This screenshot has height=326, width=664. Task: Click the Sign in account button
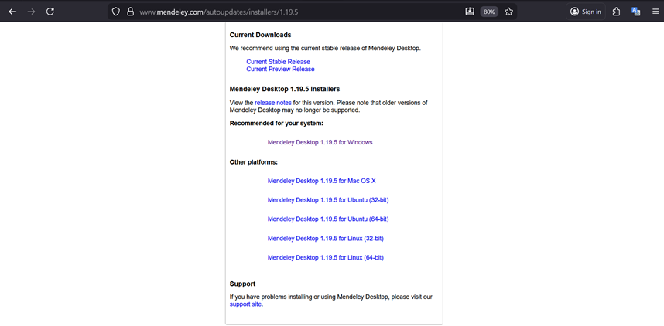(x=585, y=12)
